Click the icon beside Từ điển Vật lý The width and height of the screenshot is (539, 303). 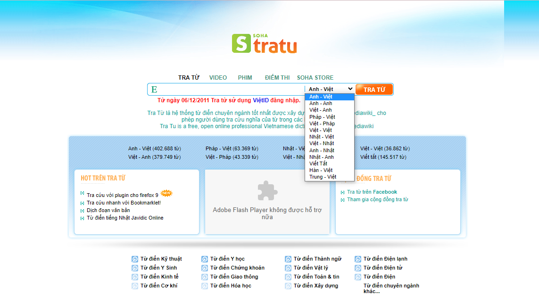(x=288, y=268)
